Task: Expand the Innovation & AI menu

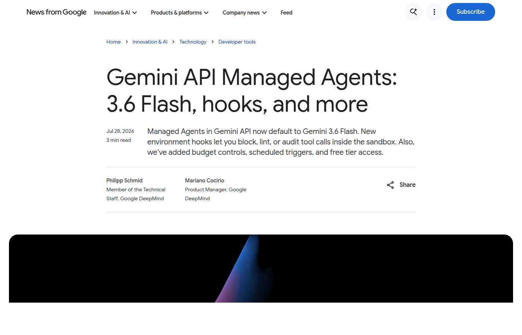Action: (116, 13)
